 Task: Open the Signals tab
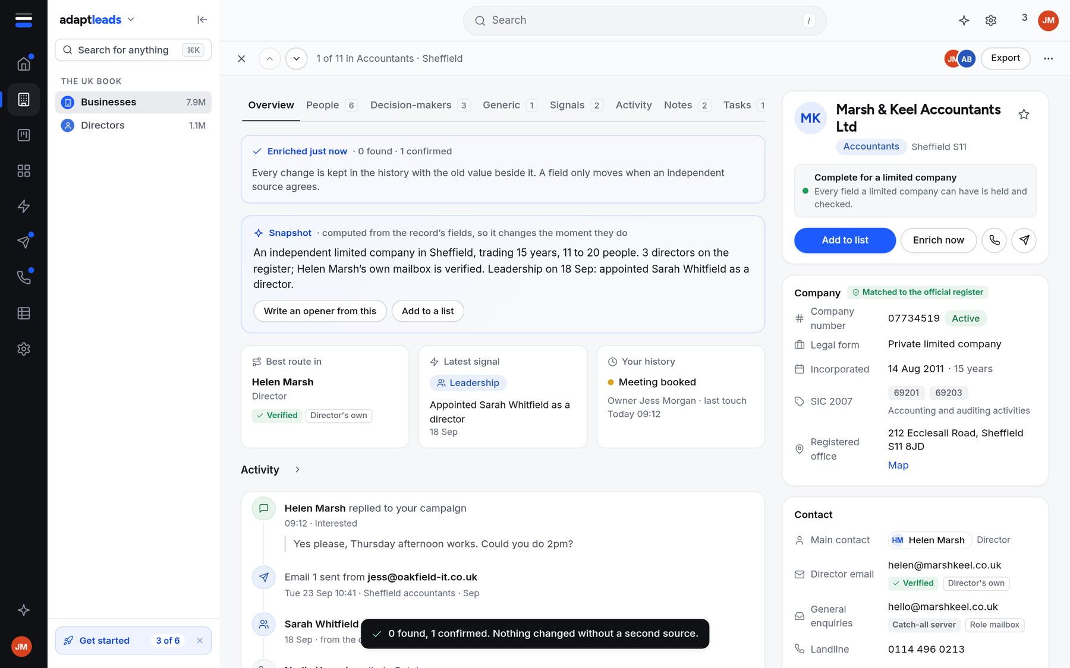[x=576, y=105]
